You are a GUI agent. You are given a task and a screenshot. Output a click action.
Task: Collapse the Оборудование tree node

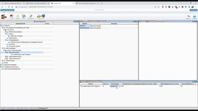(x=6, y=40)
